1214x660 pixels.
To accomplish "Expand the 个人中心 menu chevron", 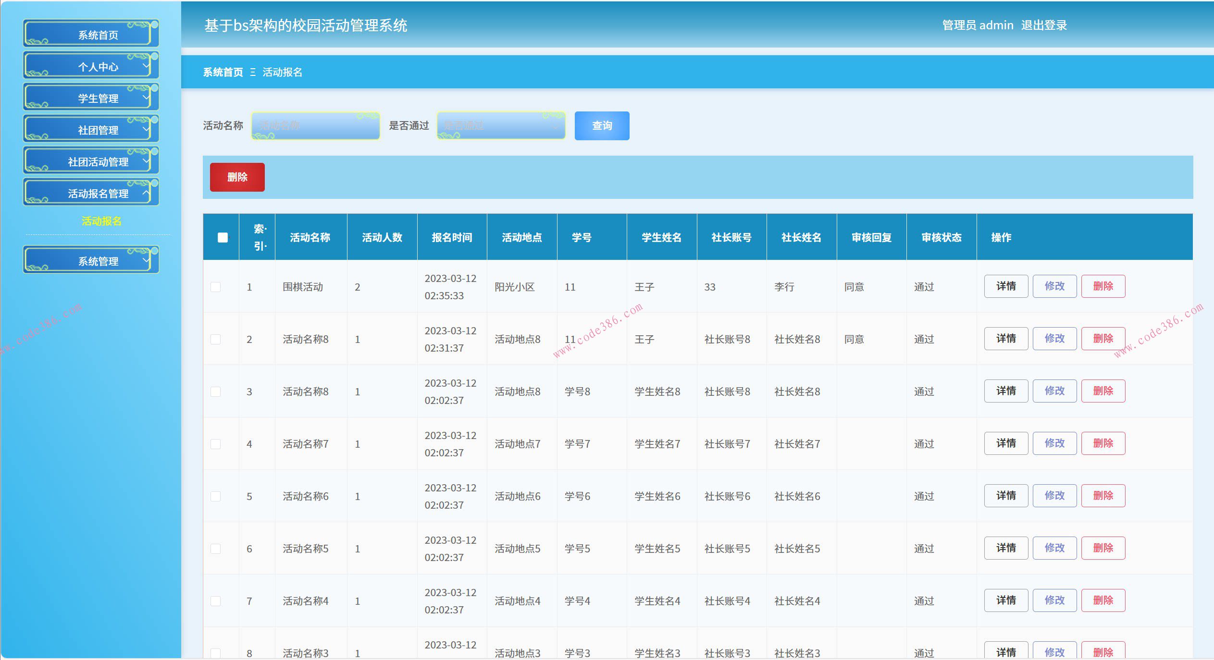I will pos(146,66).
